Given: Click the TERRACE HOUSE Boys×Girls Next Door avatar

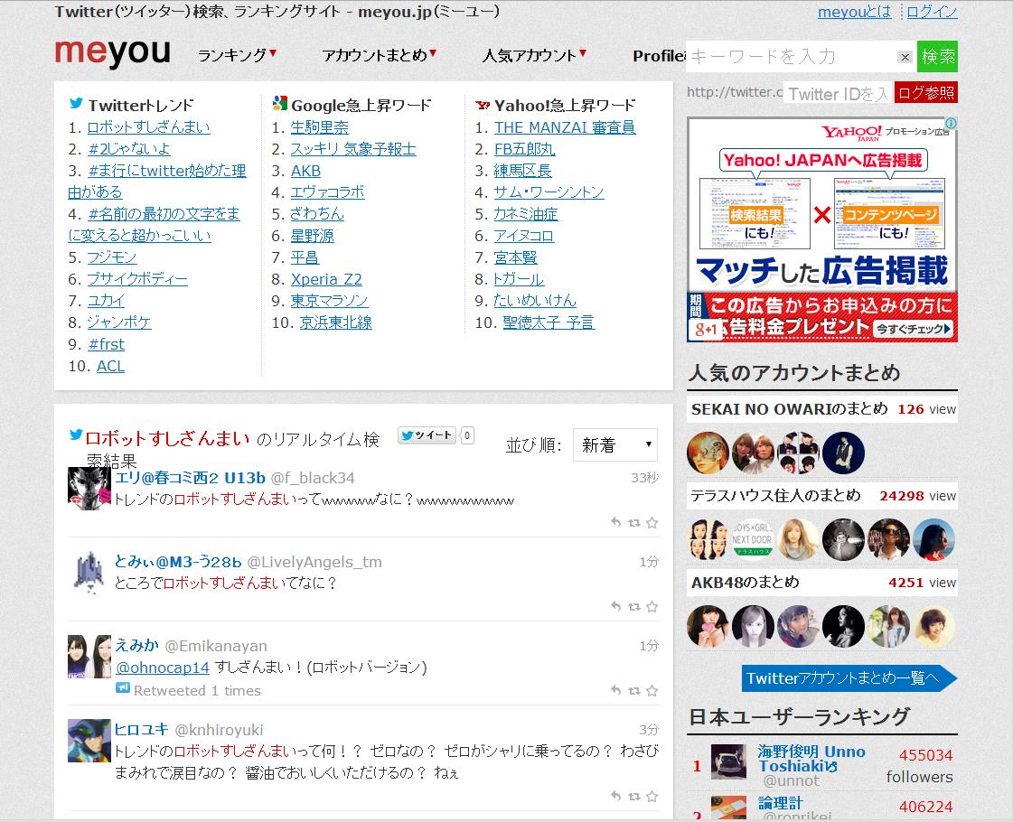Looking at the screenshot, I should click(x=753, y=539).
